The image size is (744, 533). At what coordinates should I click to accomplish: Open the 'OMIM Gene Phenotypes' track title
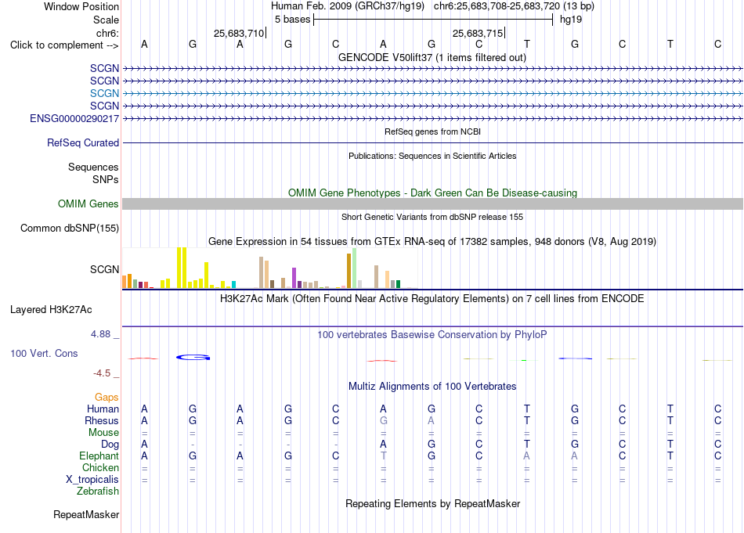(x=432, y=193)
